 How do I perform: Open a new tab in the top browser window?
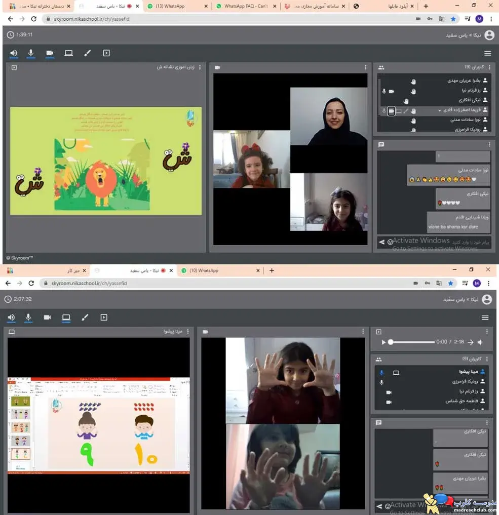426,6
